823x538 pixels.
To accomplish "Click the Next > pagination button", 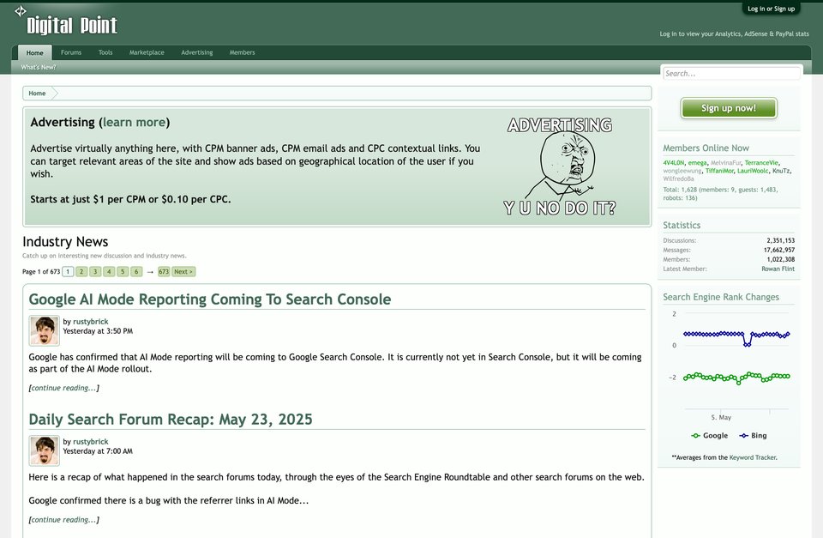I will [x=183, y=272].
